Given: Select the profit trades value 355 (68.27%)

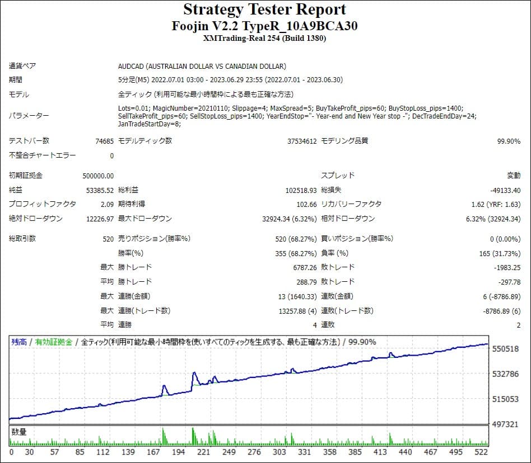Looking at the screenshot, I should [296, 253].
